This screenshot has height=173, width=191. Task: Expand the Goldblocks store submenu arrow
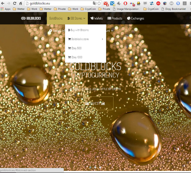click(102, 39)
